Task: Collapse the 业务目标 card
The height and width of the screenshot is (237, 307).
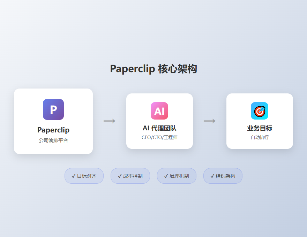Action: pos(260,121)
